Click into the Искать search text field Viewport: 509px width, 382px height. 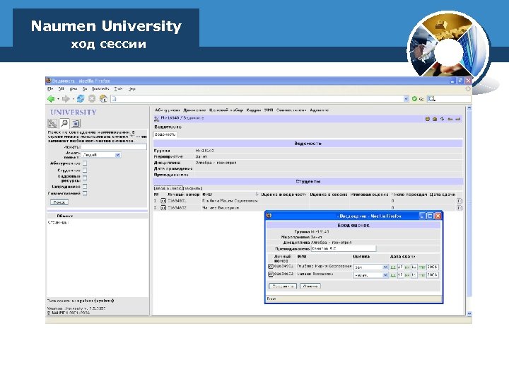pyautogui.click(x=114, y=147)
